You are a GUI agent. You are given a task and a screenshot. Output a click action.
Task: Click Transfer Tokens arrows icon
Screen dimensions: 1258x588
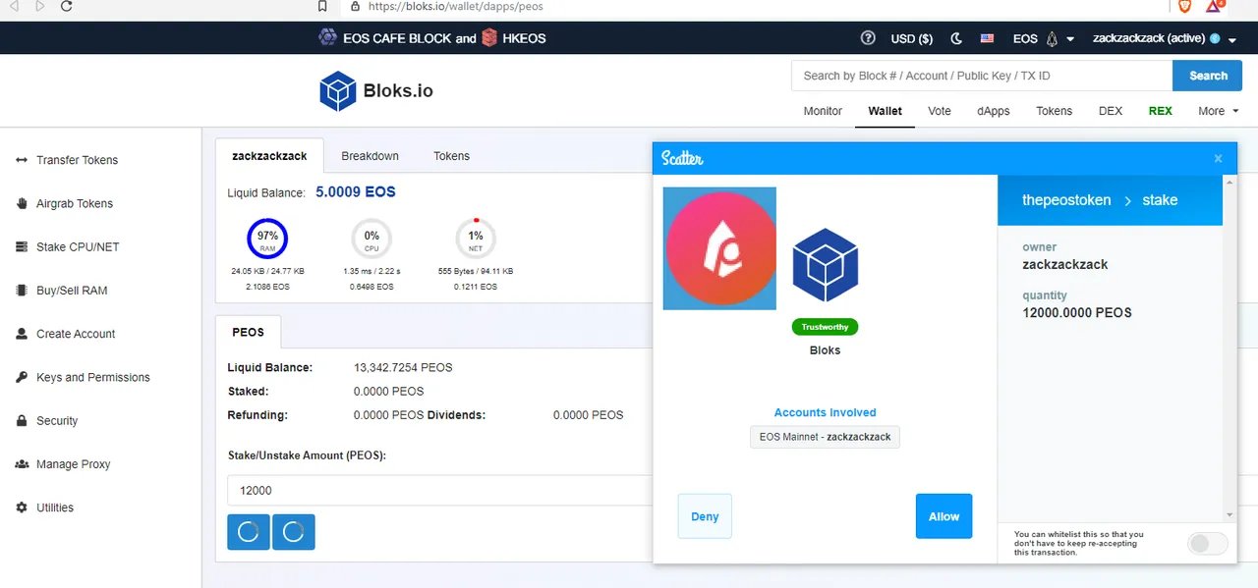(22, 160)
